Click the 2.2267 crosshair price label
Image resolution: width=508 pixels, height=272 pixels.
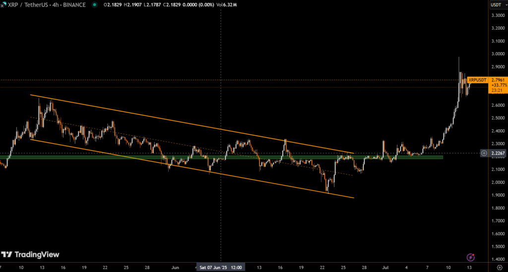(498, 153)
